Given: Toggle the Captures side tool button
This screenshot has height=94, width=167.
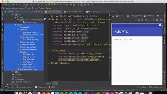Looking at the screenshot, I should pyautogui.click(x=2, y=15).
